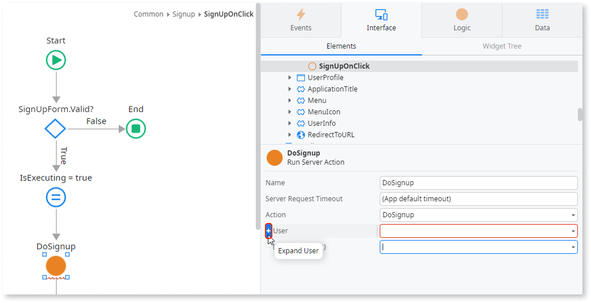The width and height of the screenshot is (591, 303).
Task: Click the IsExecuting = true label
Action: (56, 178)
